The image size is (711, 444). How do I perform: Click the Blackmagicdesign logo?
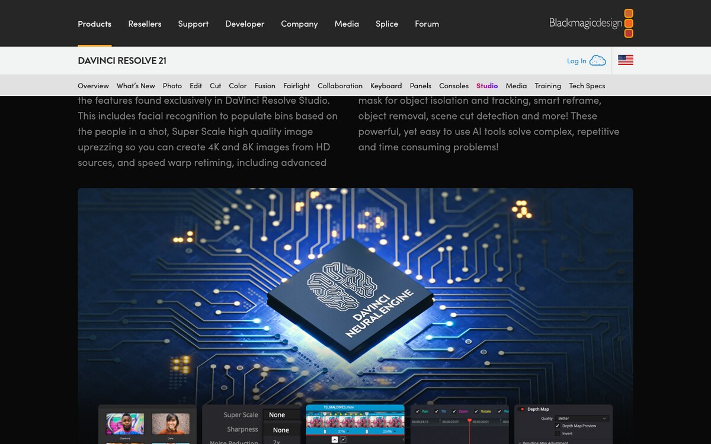click(x=591, y=24)
